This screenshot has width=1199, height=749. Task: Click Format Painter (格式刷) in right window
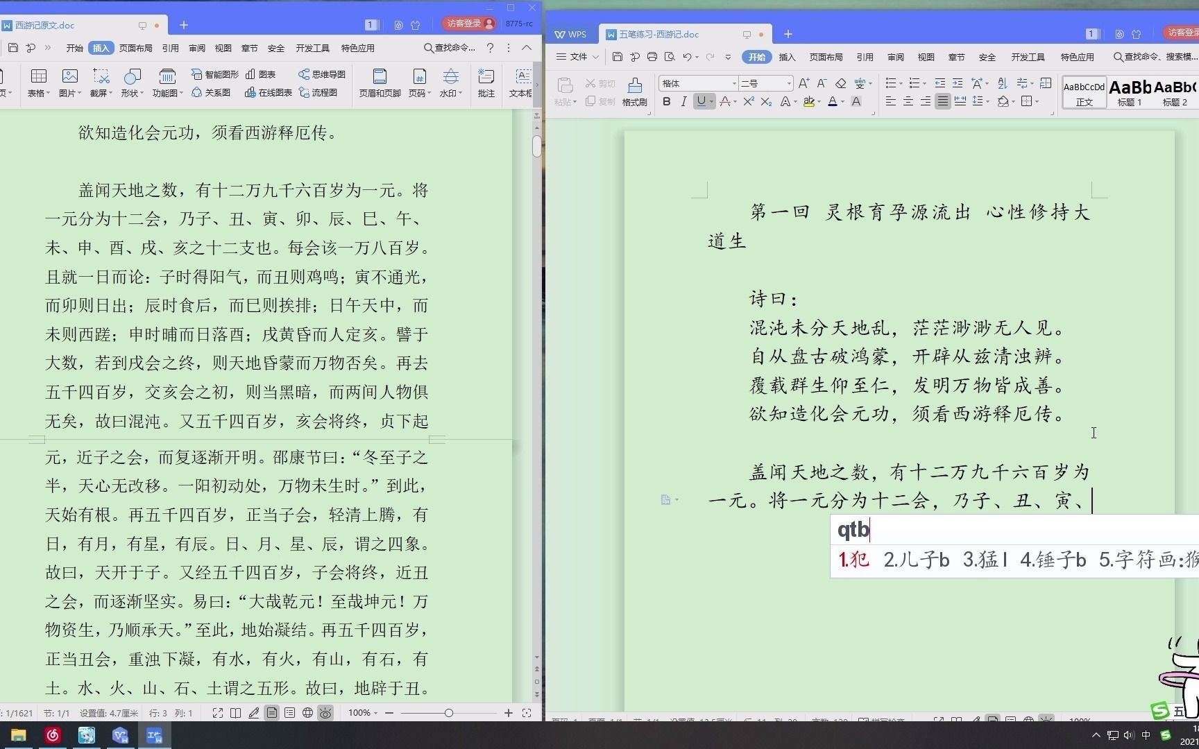pos(634,92)
